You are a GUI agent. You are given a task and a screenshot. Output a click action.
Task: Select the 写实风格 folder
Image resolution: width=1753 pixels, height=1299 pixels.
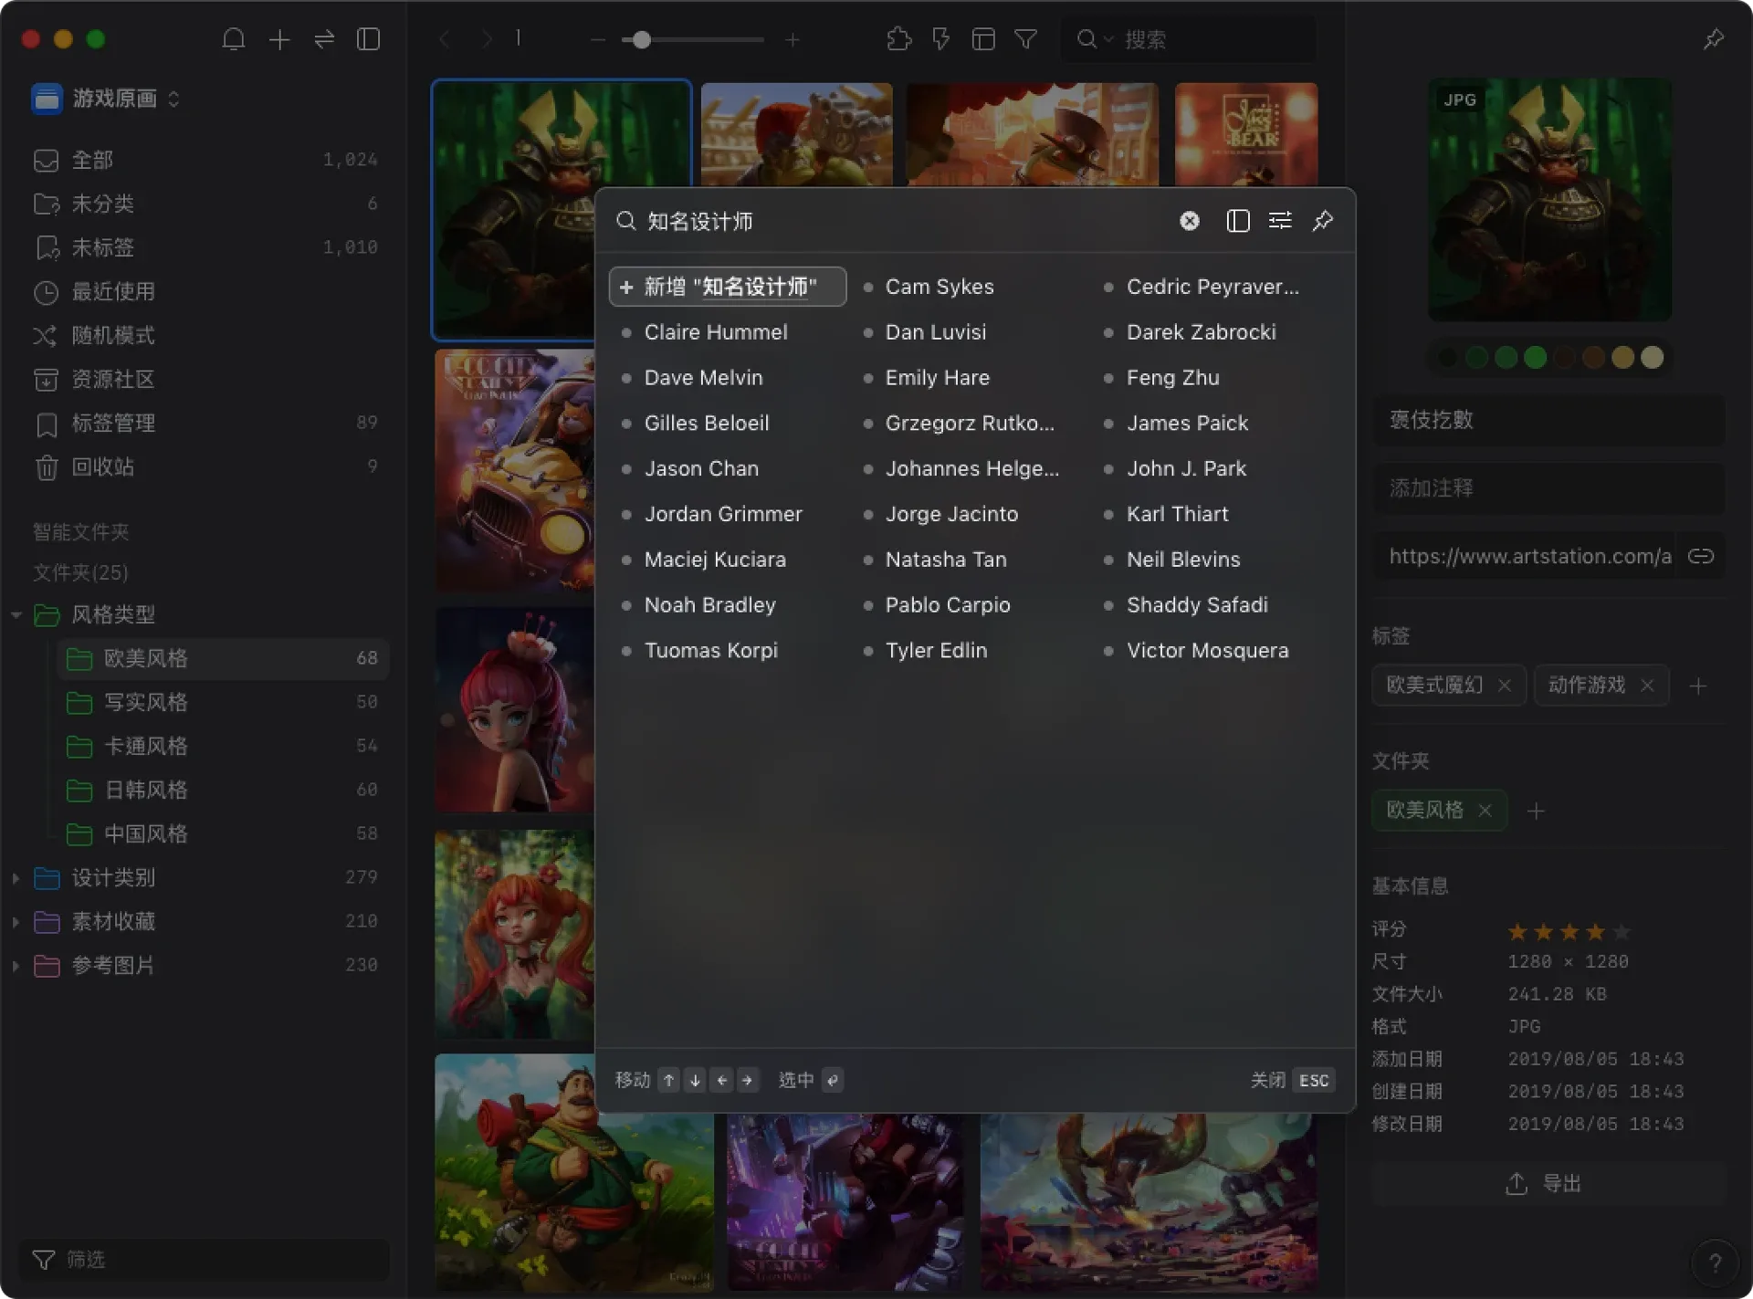point(223,702)
